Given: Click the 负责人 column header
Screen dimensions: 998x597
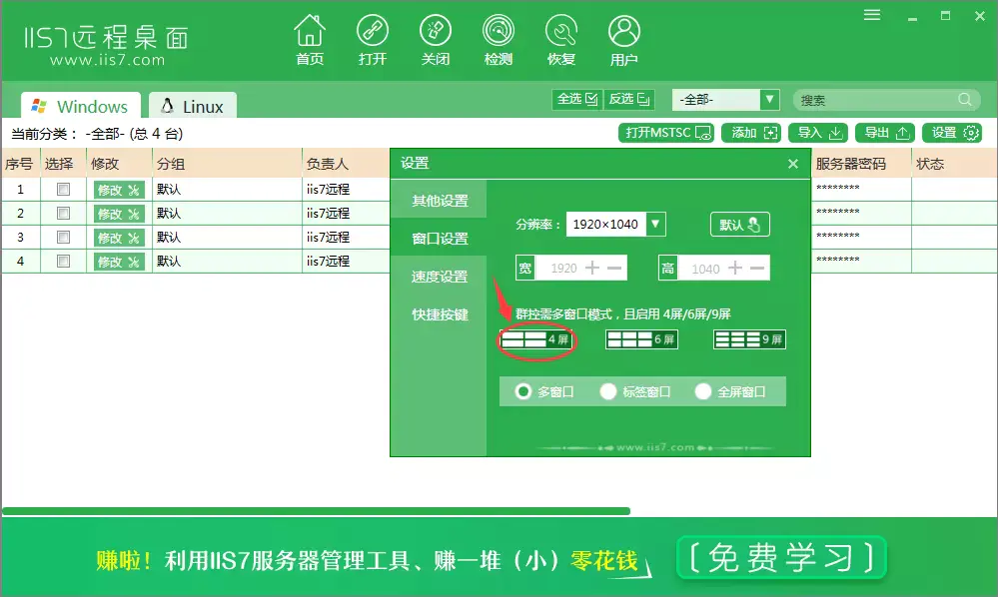Looking at the screenshot, I should tap(347, 164).
